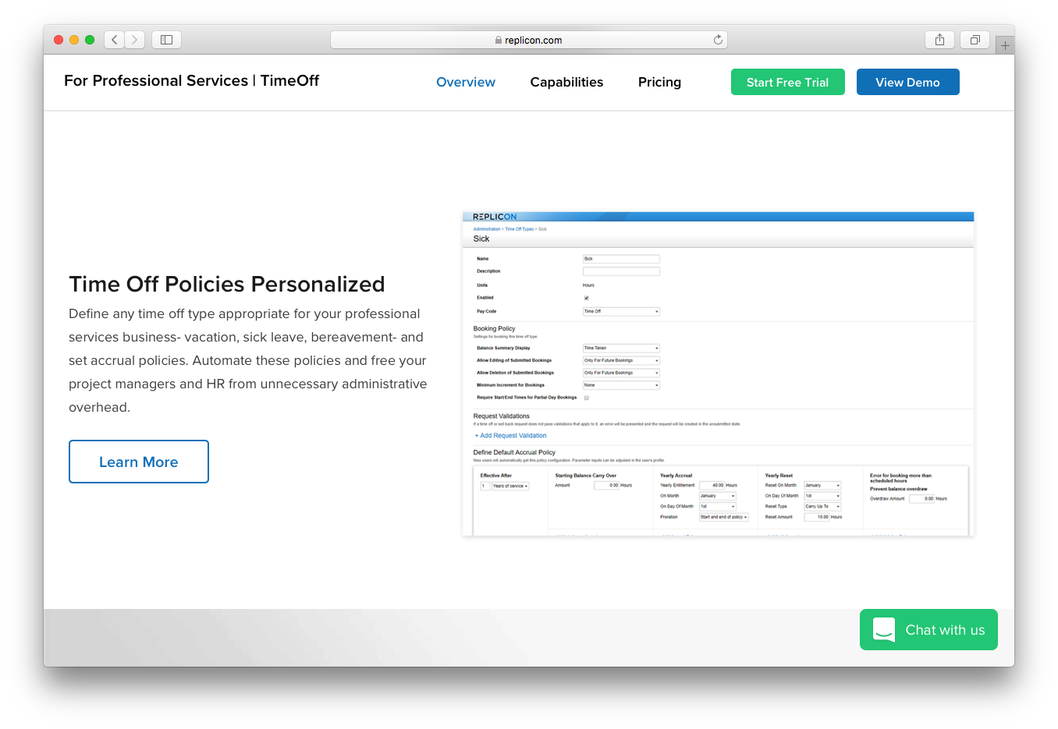Minimize the Safari window with yellow button
Screen dimensions: 1058x729
(74, 40)
